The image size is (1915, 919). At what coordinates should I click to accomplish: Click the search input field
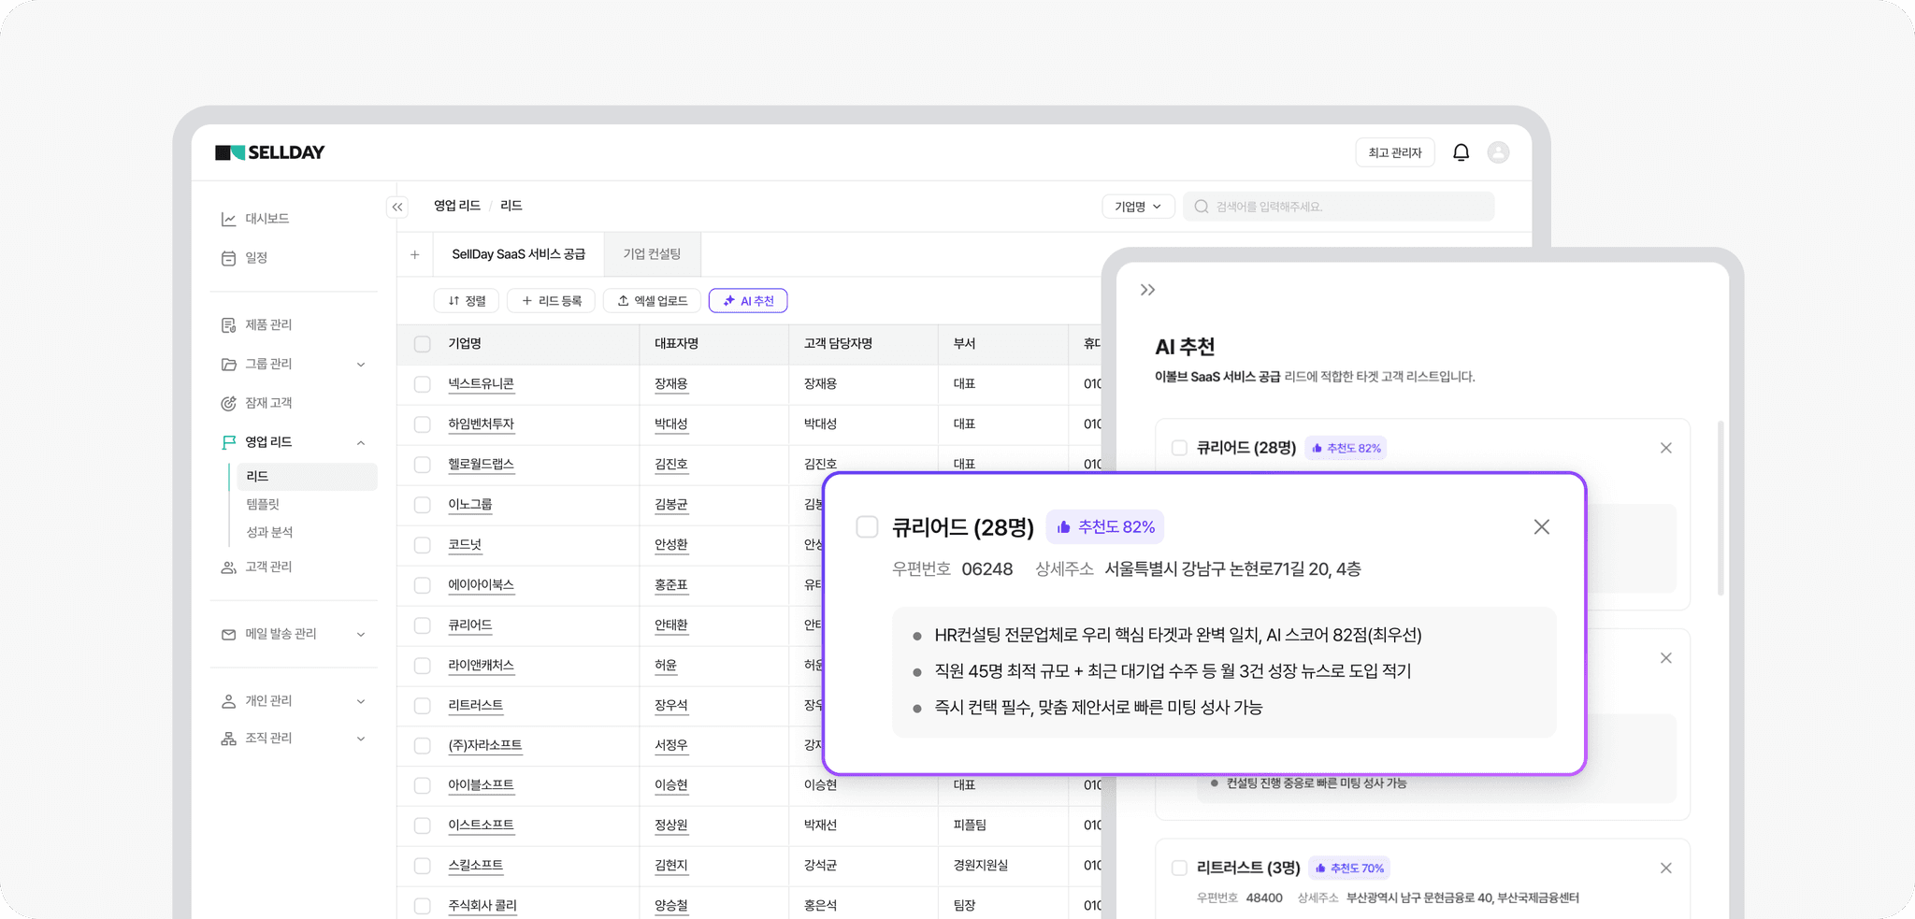click(1346, 207)
